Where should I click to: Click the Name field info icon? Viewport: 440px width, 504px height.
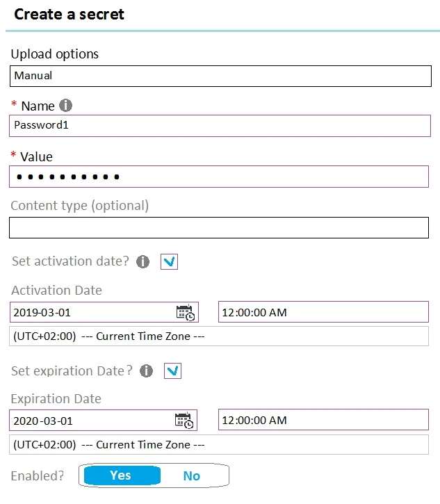pyautogui.click(x=65, y=106)
